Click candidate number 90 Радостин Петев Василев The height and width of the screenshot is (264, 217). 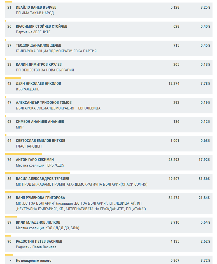(39, 241)
